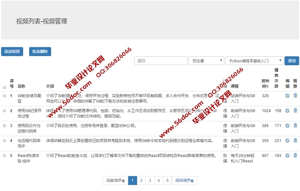This screenshot has height=191, width=300.
Task: Jump to page 5 in pagination
Action: 167,181
